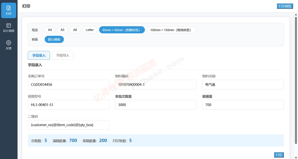The width and height of the screenshot is (298, 159).
Task: Focus the 物料名称 input field
Action: pyautogui.click(x=243, y=84)
